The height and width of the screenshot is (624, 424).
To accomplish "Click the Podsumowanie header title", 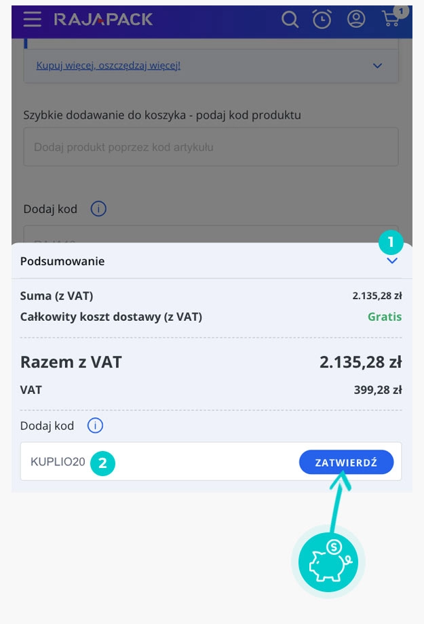I will [x=62, y=261].
